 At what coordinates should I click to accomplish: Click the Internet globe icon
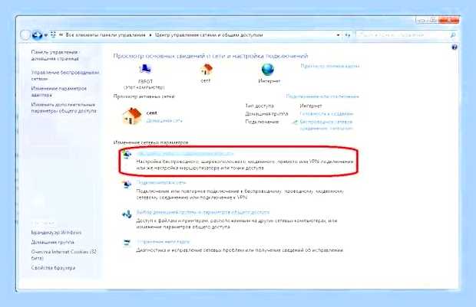pos(268,70)
